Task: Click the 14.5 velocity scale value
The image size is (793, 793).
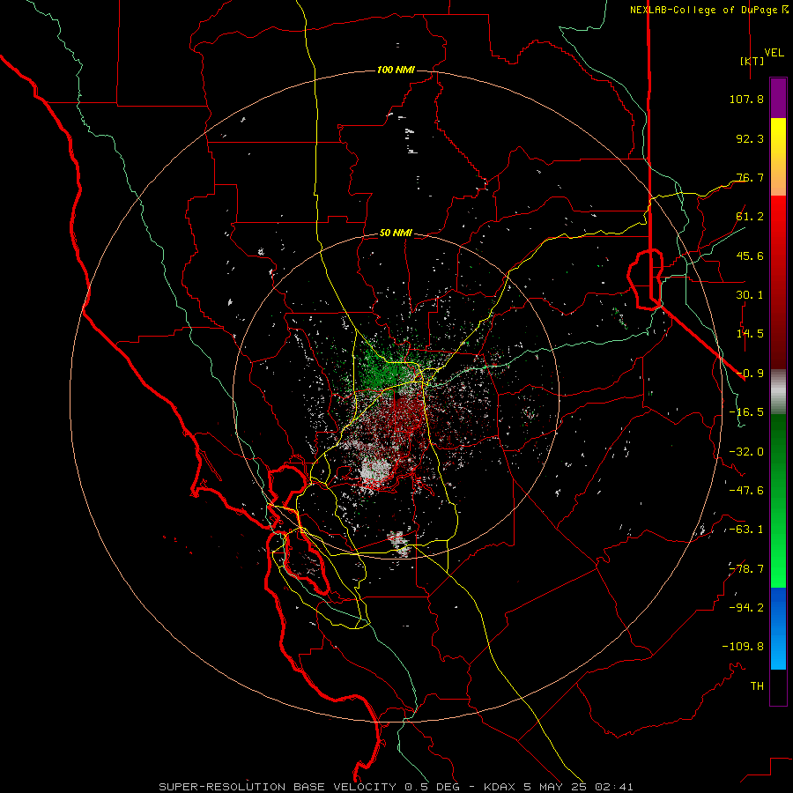Action: pyautogui.click(x=750, y=334)
